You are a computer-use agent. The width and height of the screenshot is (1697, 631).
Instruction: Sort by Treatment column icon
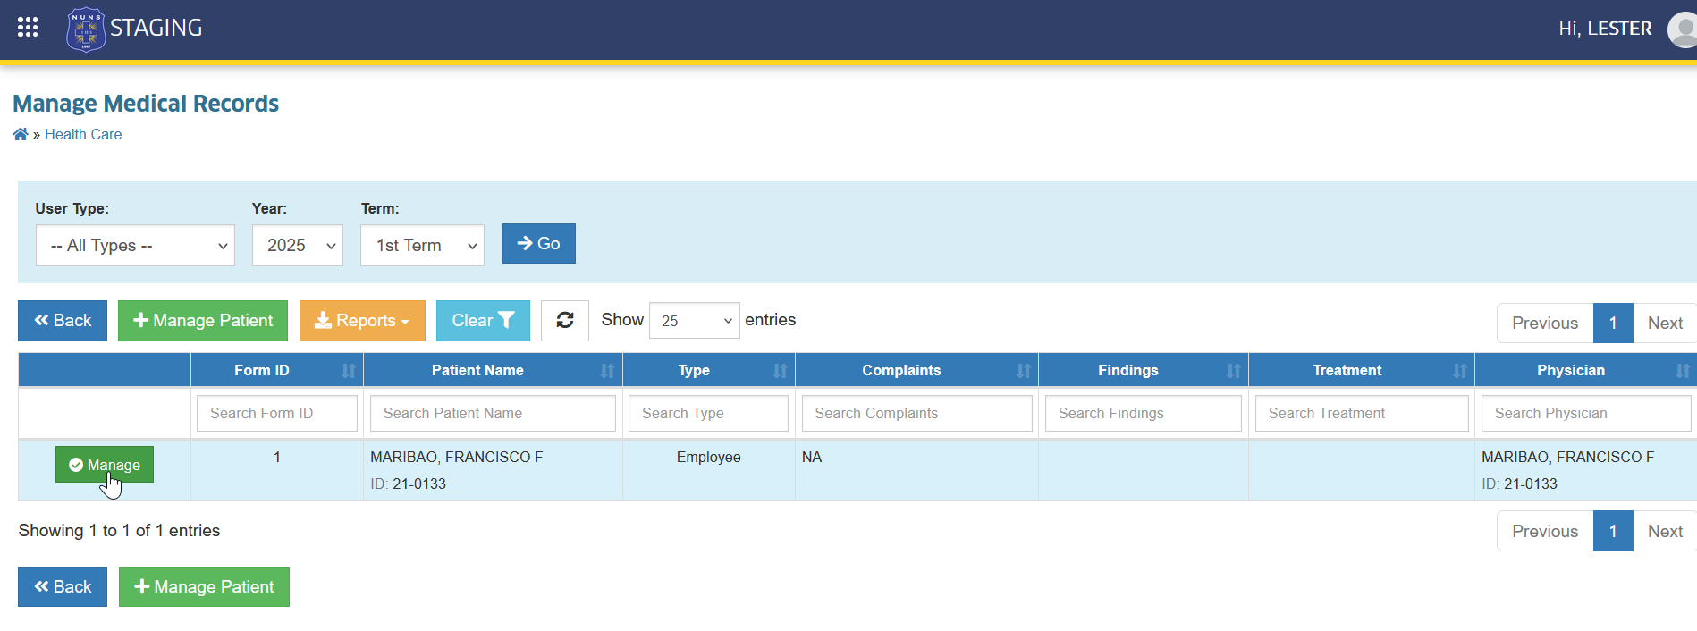point(1460,371)
